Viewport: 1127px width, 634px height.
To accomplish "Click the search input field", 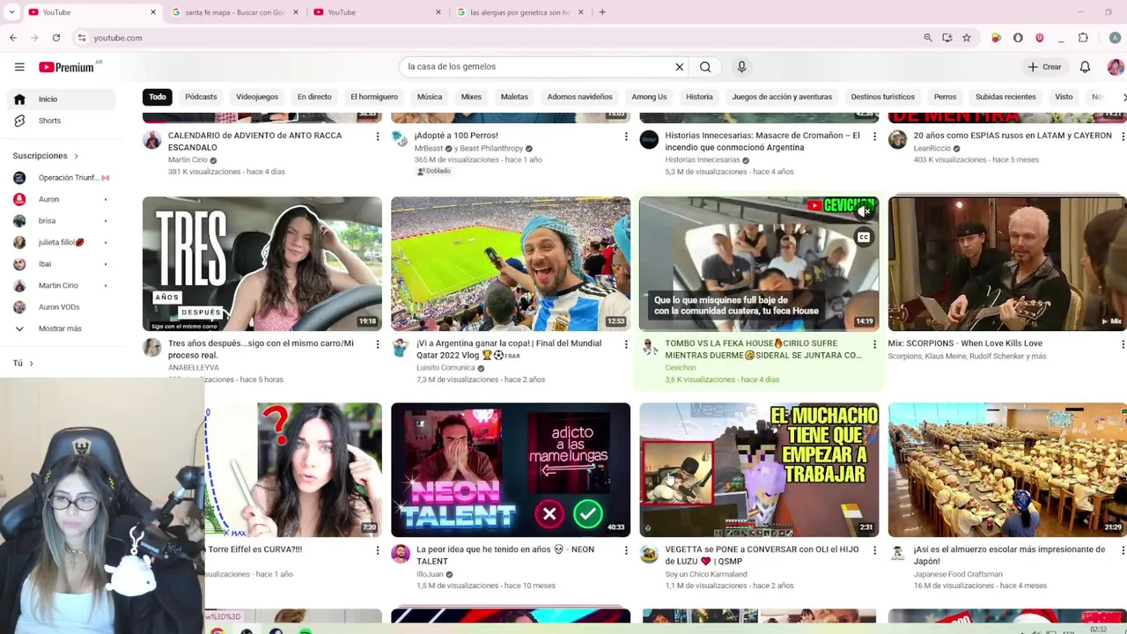I will coord(537,67).
